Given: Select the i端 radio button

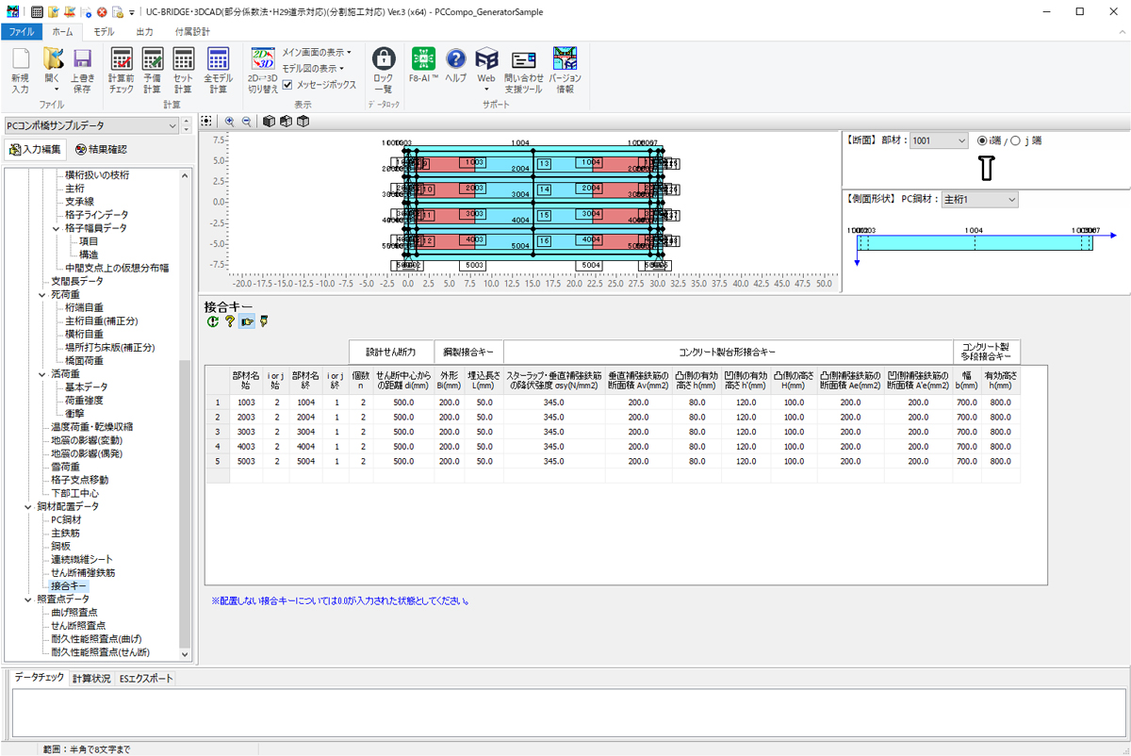Looking at the screenshot, I should pyautogui.click(x=983, y=140).
